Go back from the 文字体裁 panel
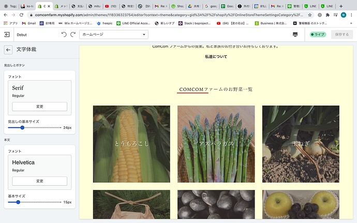The image size is (357, 223). (x=8, y=50)
